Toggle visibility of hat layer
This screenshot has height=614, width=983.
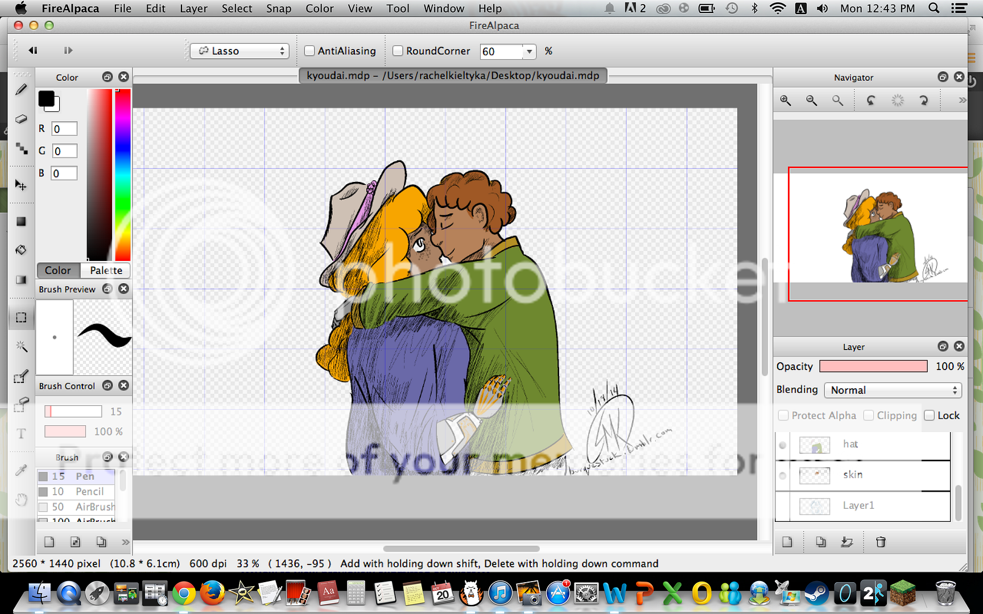click(783, 445)
